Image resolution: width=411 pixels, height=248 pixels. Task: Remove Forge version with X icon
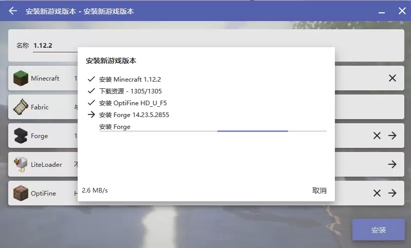click(x=377, y=136)
